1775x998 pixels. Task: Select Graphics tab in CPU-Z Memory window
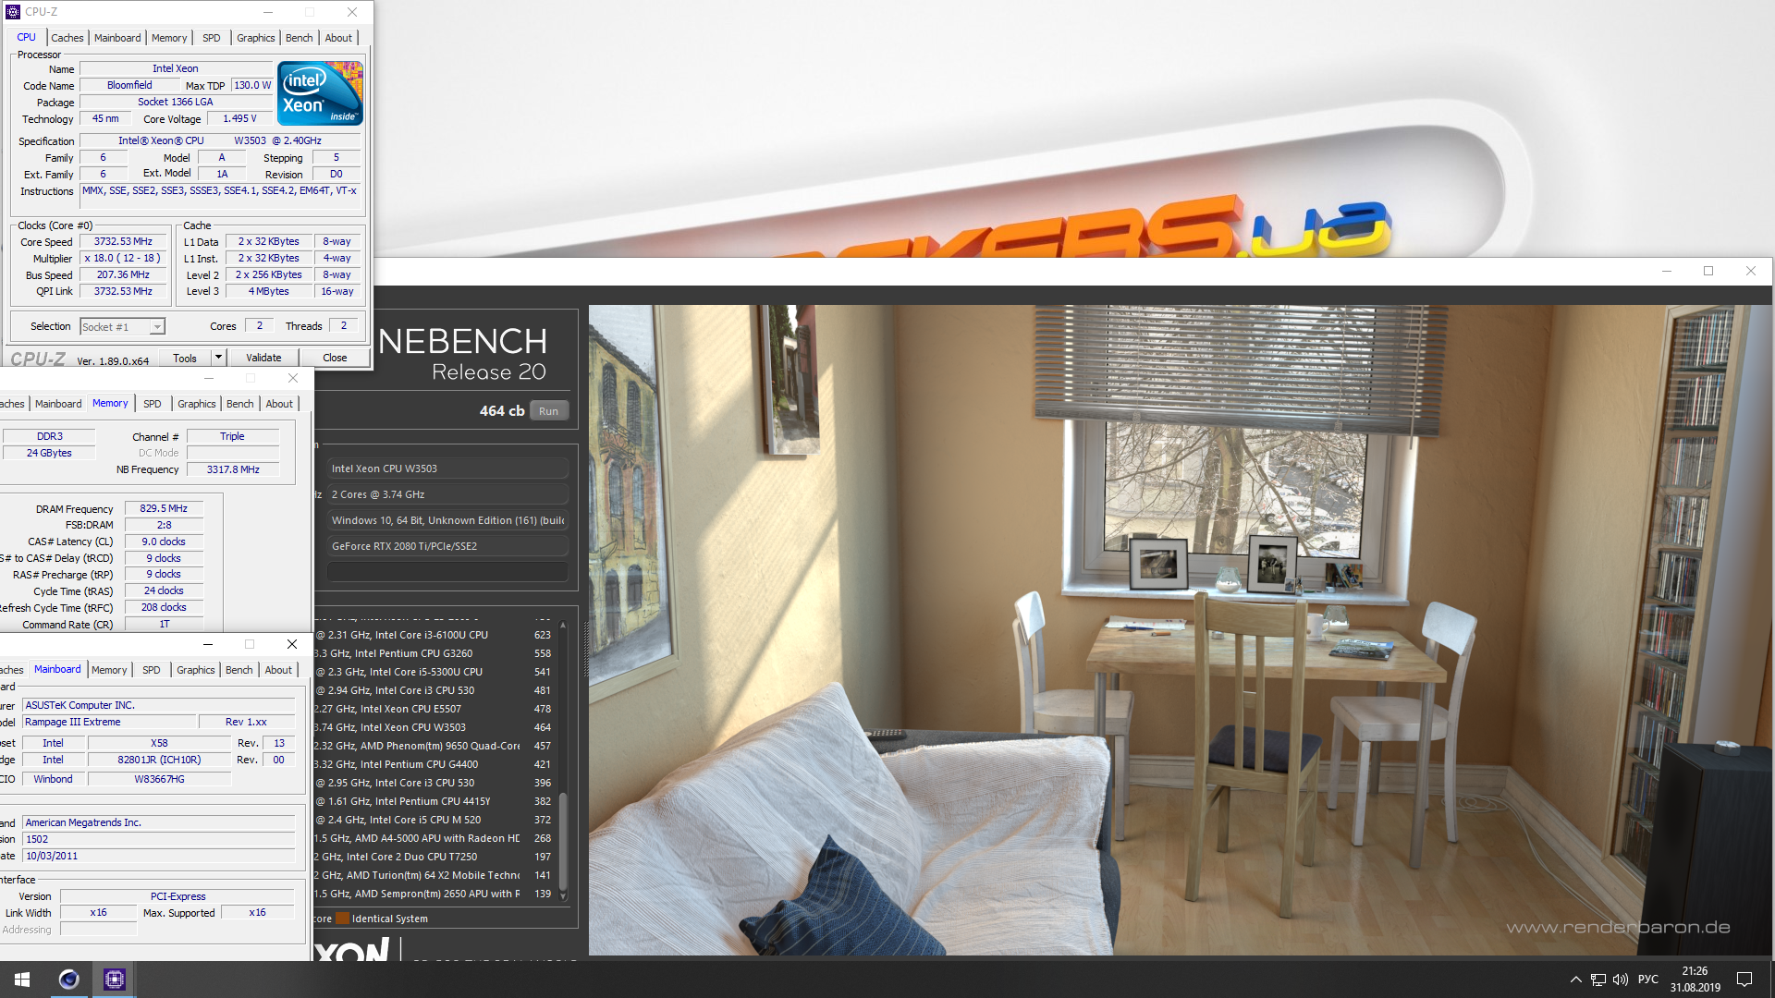tap(197, 404)
